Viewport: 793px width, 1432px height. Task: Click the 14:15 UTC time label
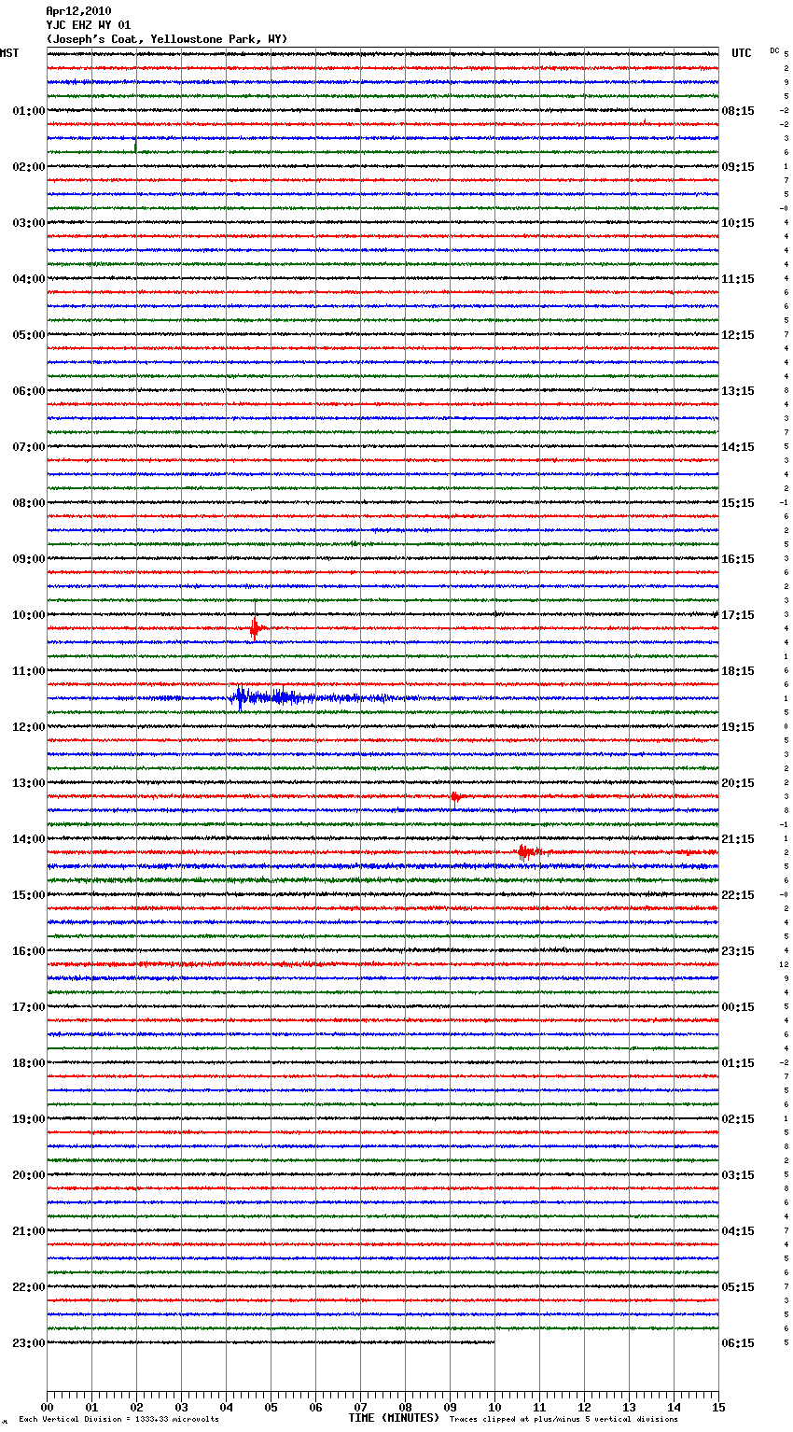pos(738,447)
